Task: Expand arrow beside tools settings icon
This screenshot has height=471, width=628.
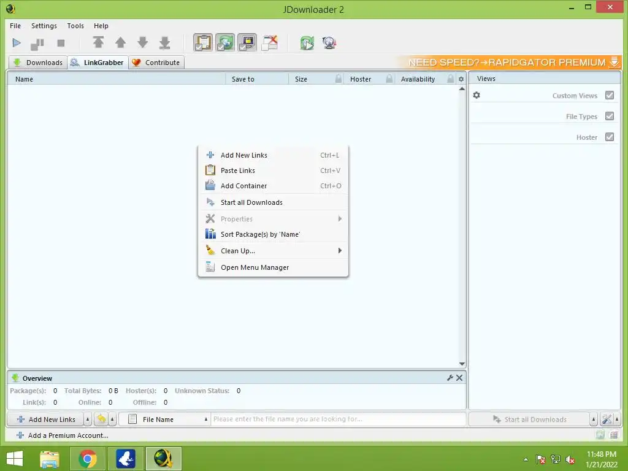Action: click(x=617, y=419)
